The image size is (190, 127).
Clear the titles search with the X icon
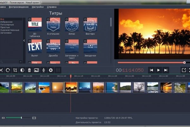[21, 62]
